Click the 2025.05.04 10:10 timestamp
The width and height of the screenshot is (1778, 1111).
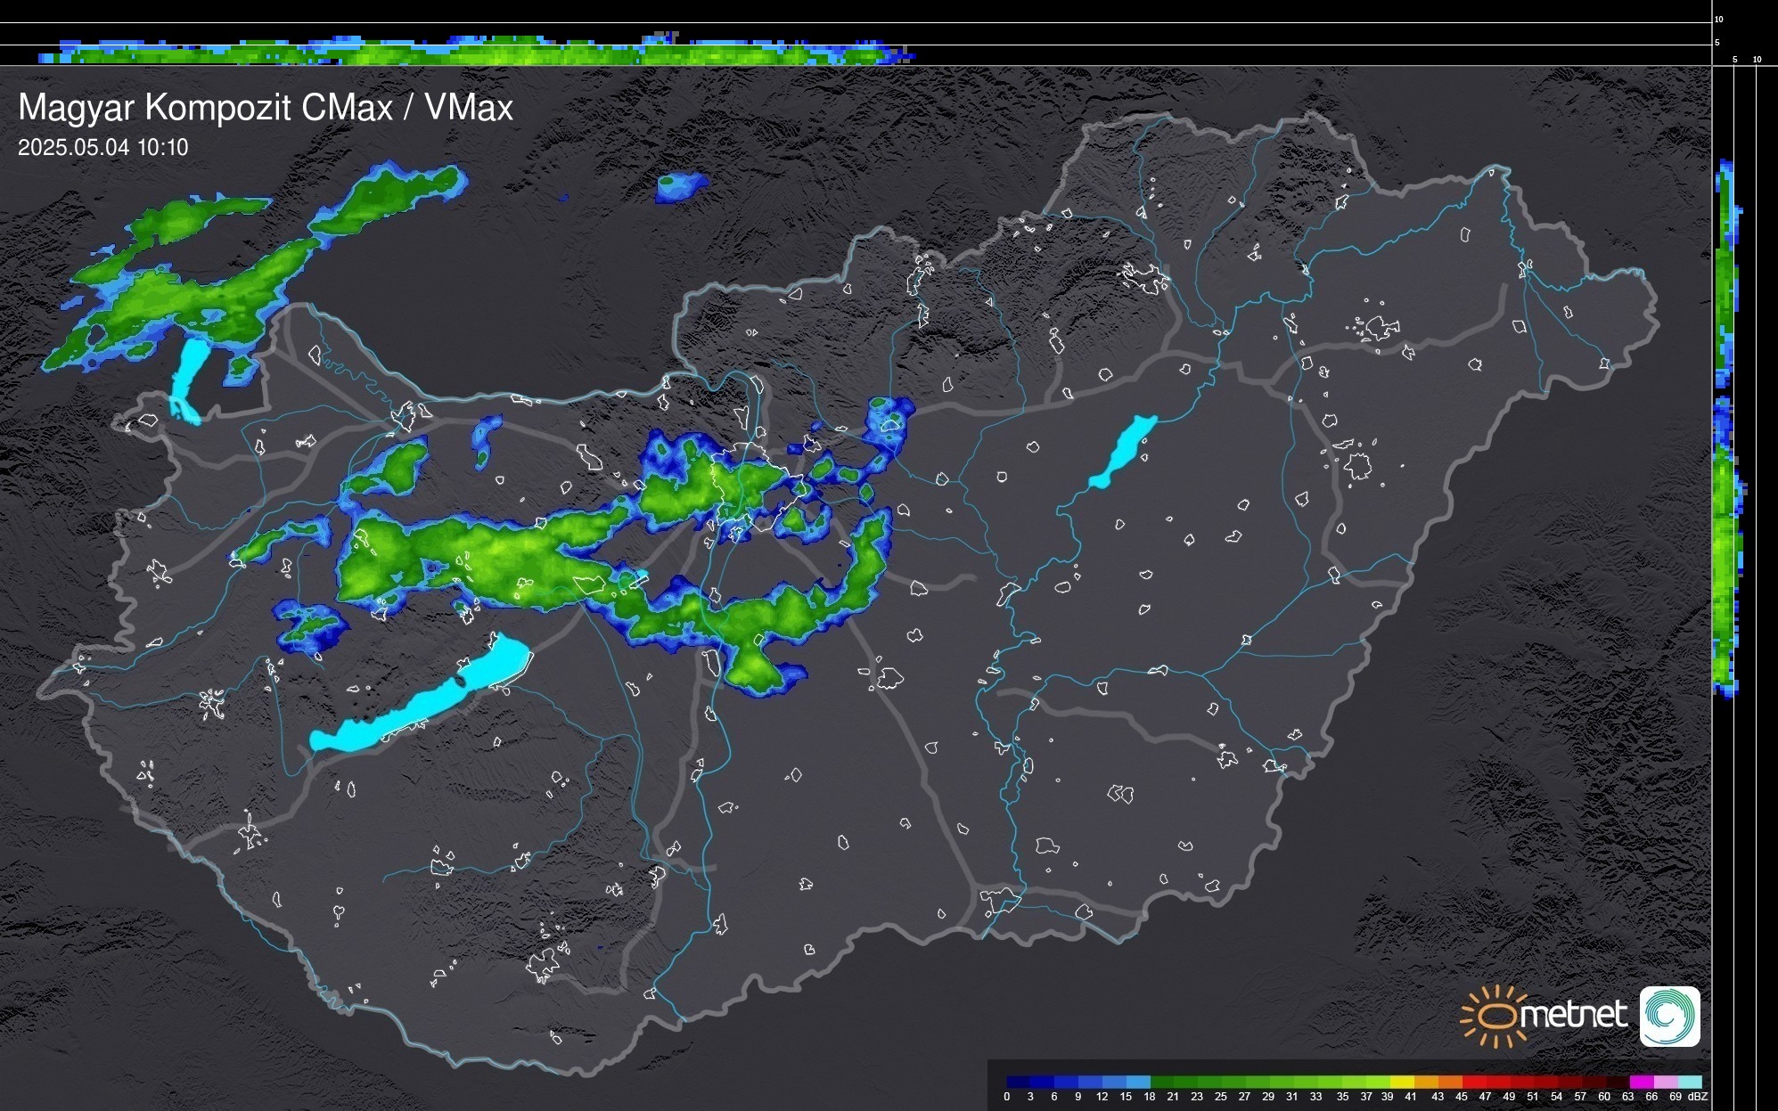(102, 148)
